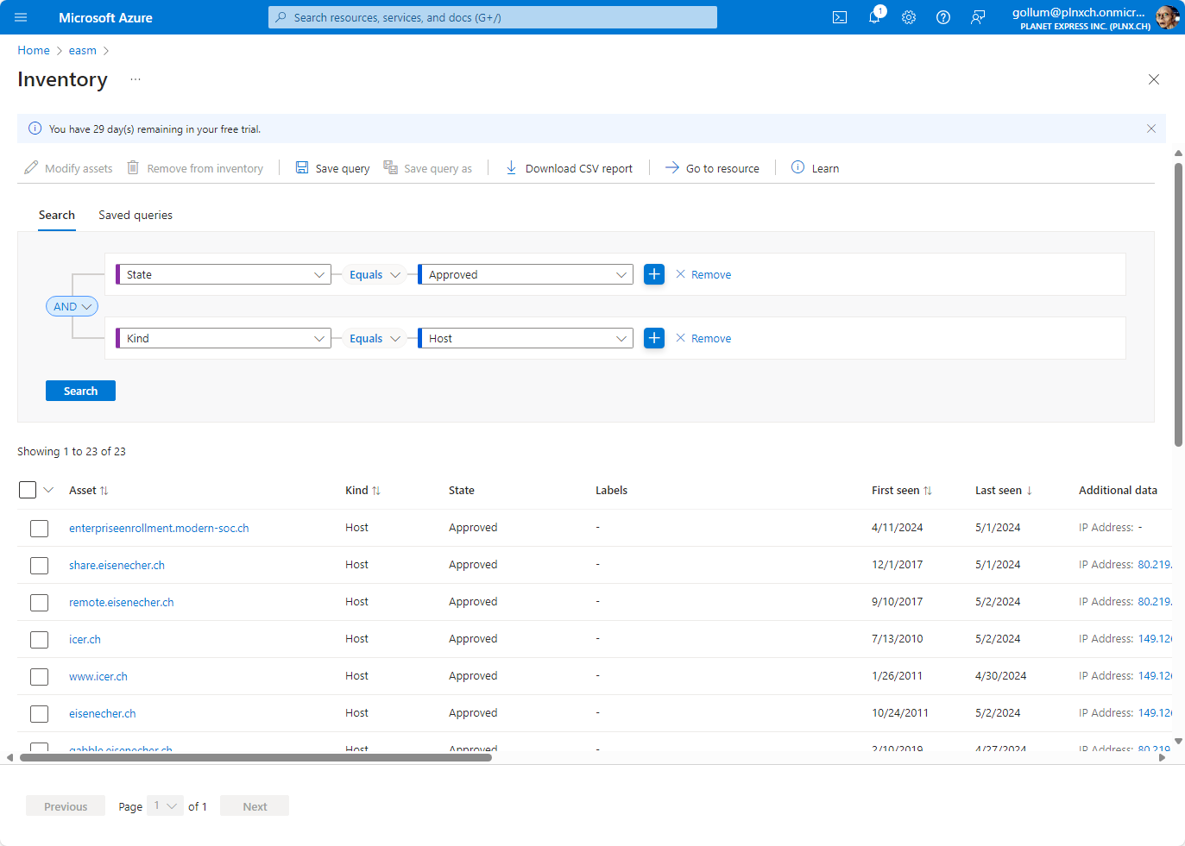Click the feedback icon in header
Image resolution: width=1185 pixels, height=846 pixels.
coord(978,17)
